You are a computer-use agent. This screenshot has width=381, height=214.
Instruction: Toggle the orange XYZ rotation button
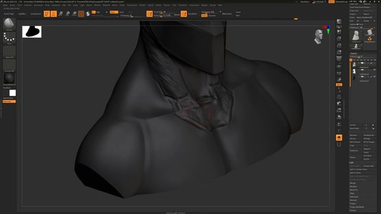pyautogui.click(x=339, y=84)
